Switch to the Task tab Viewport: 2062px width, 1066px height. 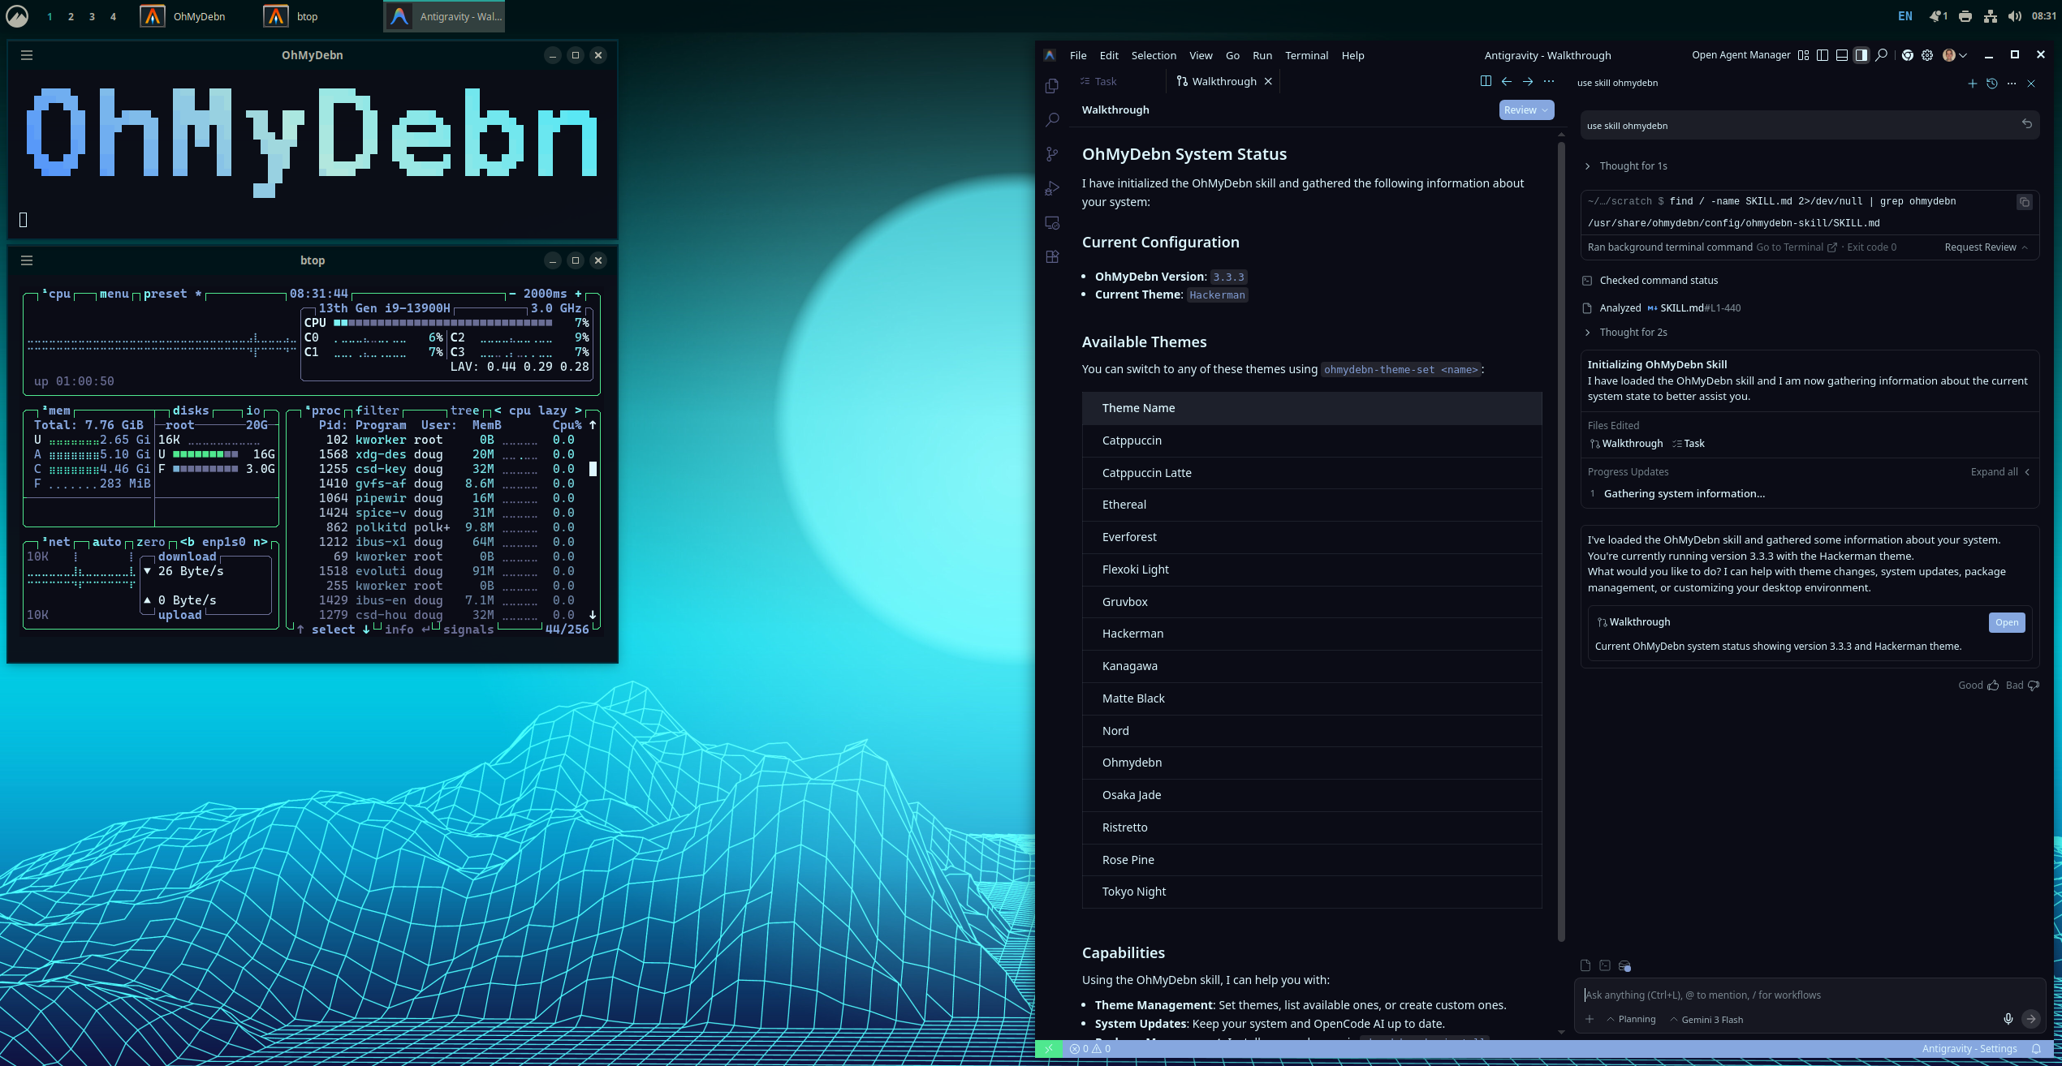click(x=1099, y=81)
